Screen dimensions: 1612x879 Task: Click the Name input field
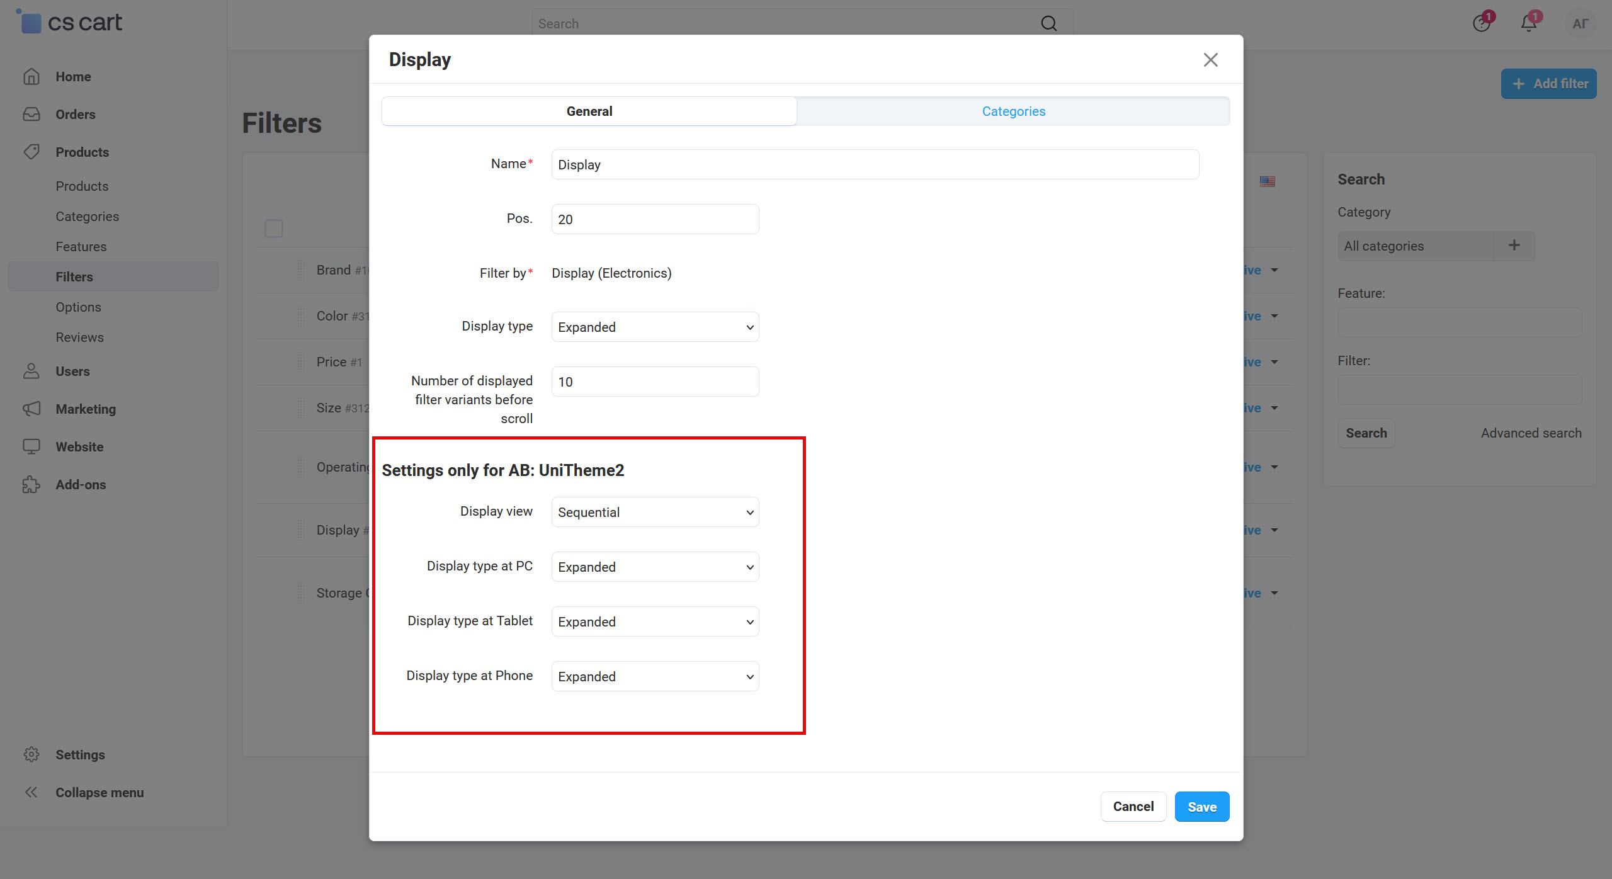pyautogui.click(x=875, y=164)
